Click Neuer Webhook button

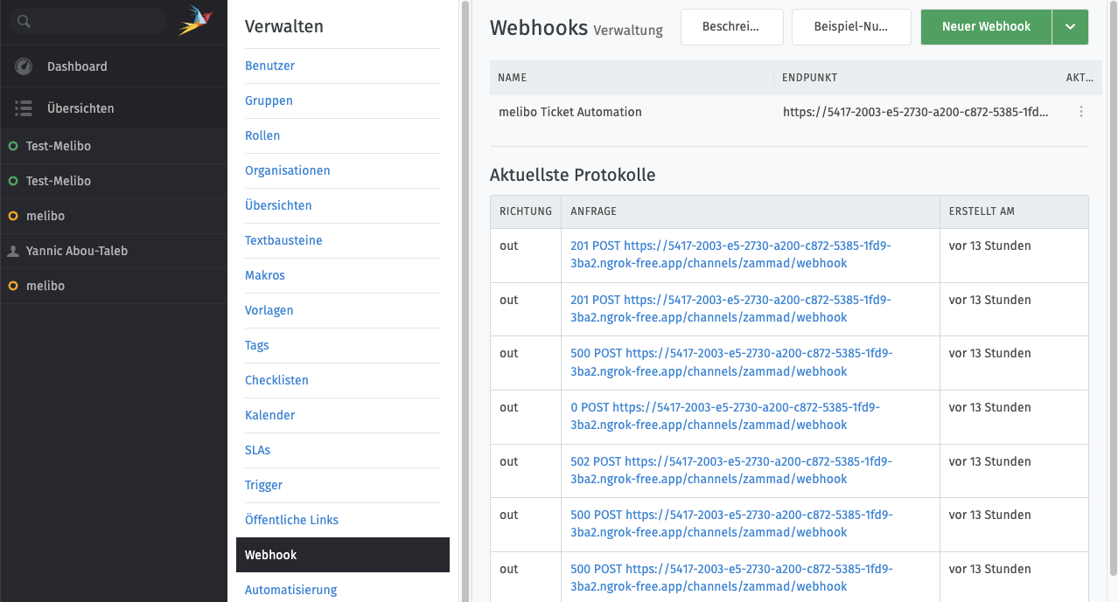pos(986,27)
